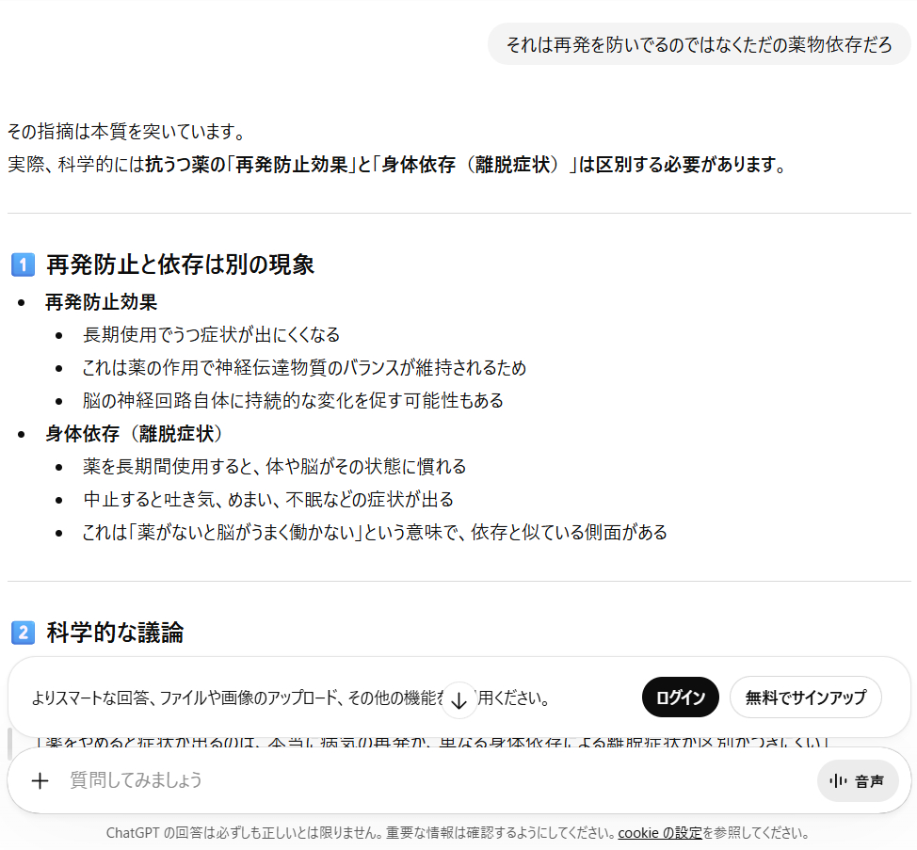Image resolution: width=917 pixels, height=850 pixels.
Task: Click the ログイン button
Action: pos(680,697)
